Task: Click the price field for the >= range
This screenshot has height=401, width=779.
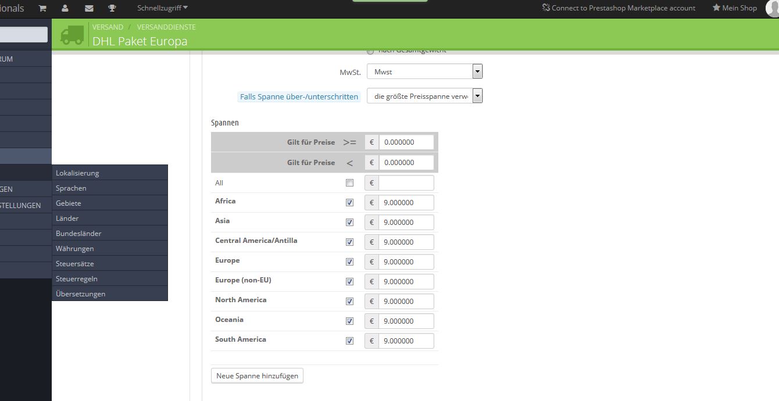Action: coord(406,142)
